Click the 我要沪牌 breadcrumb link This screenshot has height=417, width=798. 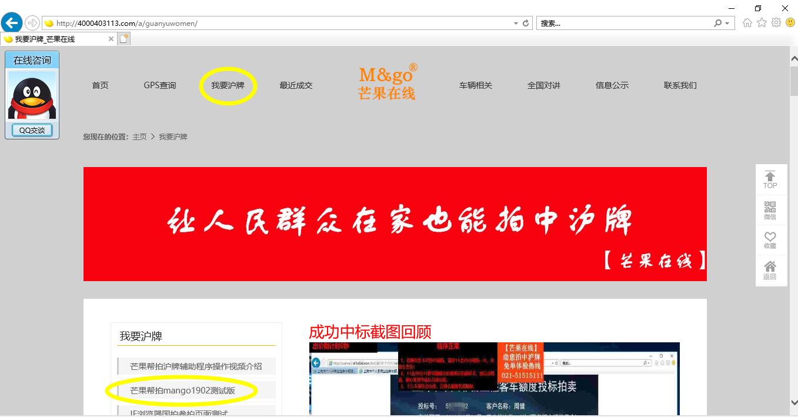coord(173,136)
